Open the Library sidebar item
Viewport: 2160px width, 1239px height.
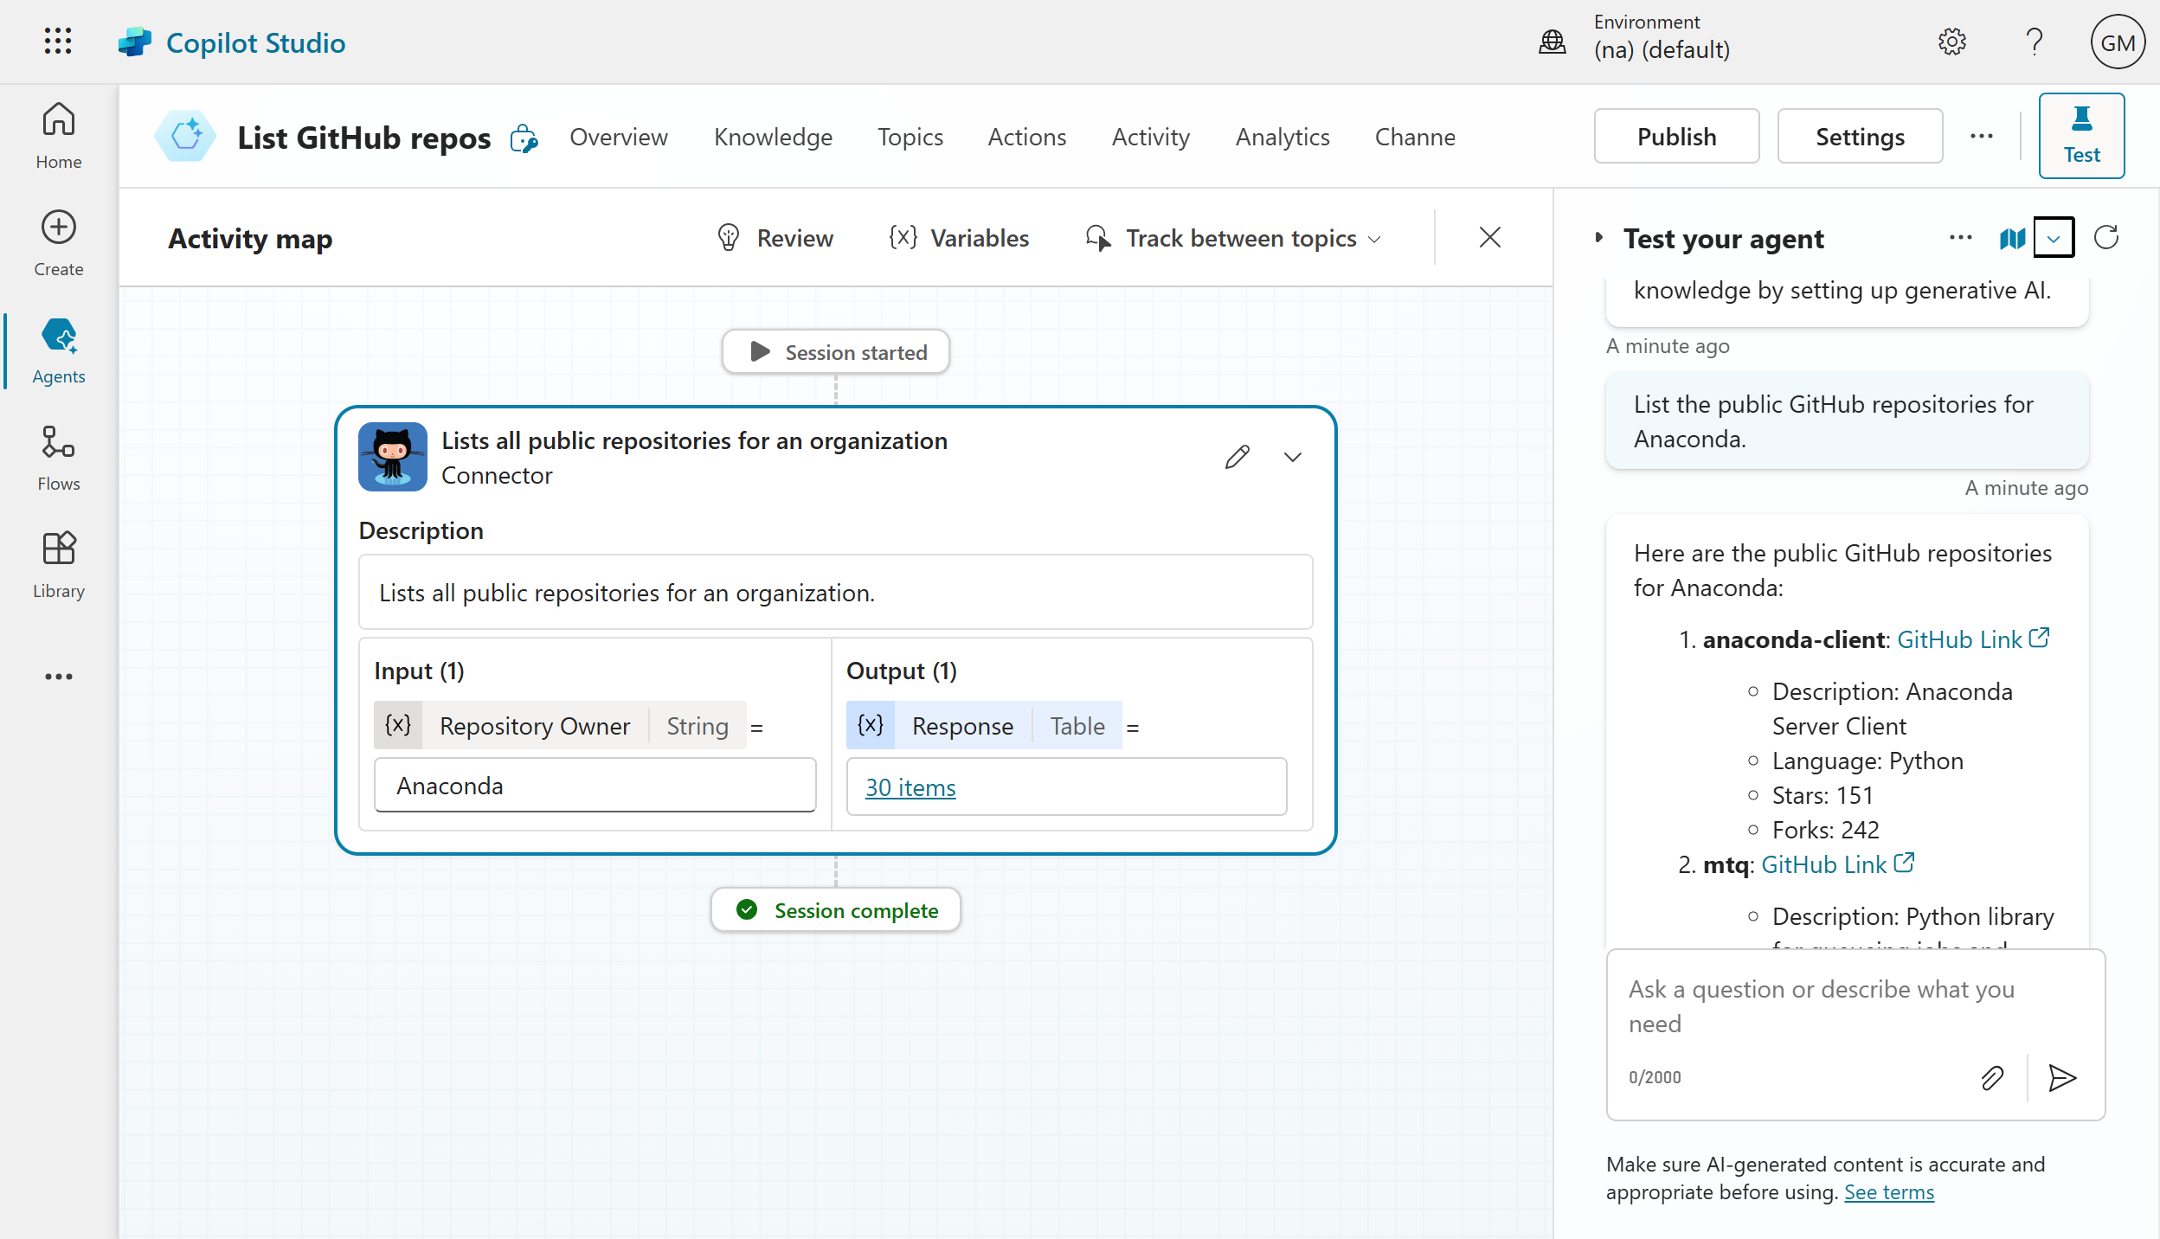tap(58, 564)
